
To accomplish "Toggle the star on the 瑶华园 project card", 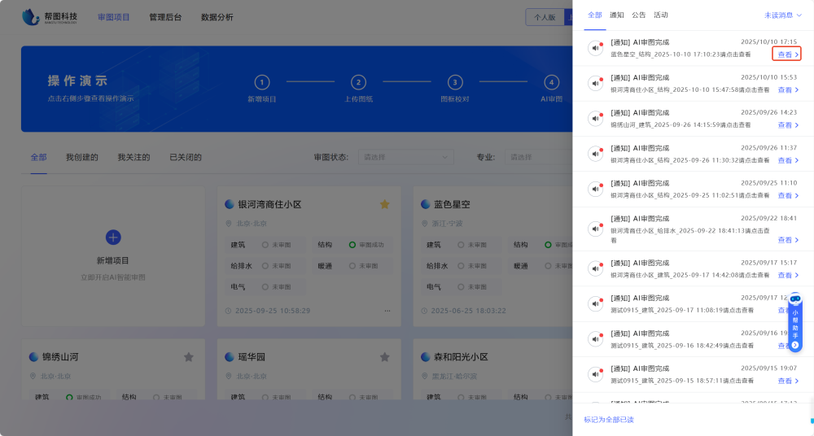I will (x=384, y=356).
